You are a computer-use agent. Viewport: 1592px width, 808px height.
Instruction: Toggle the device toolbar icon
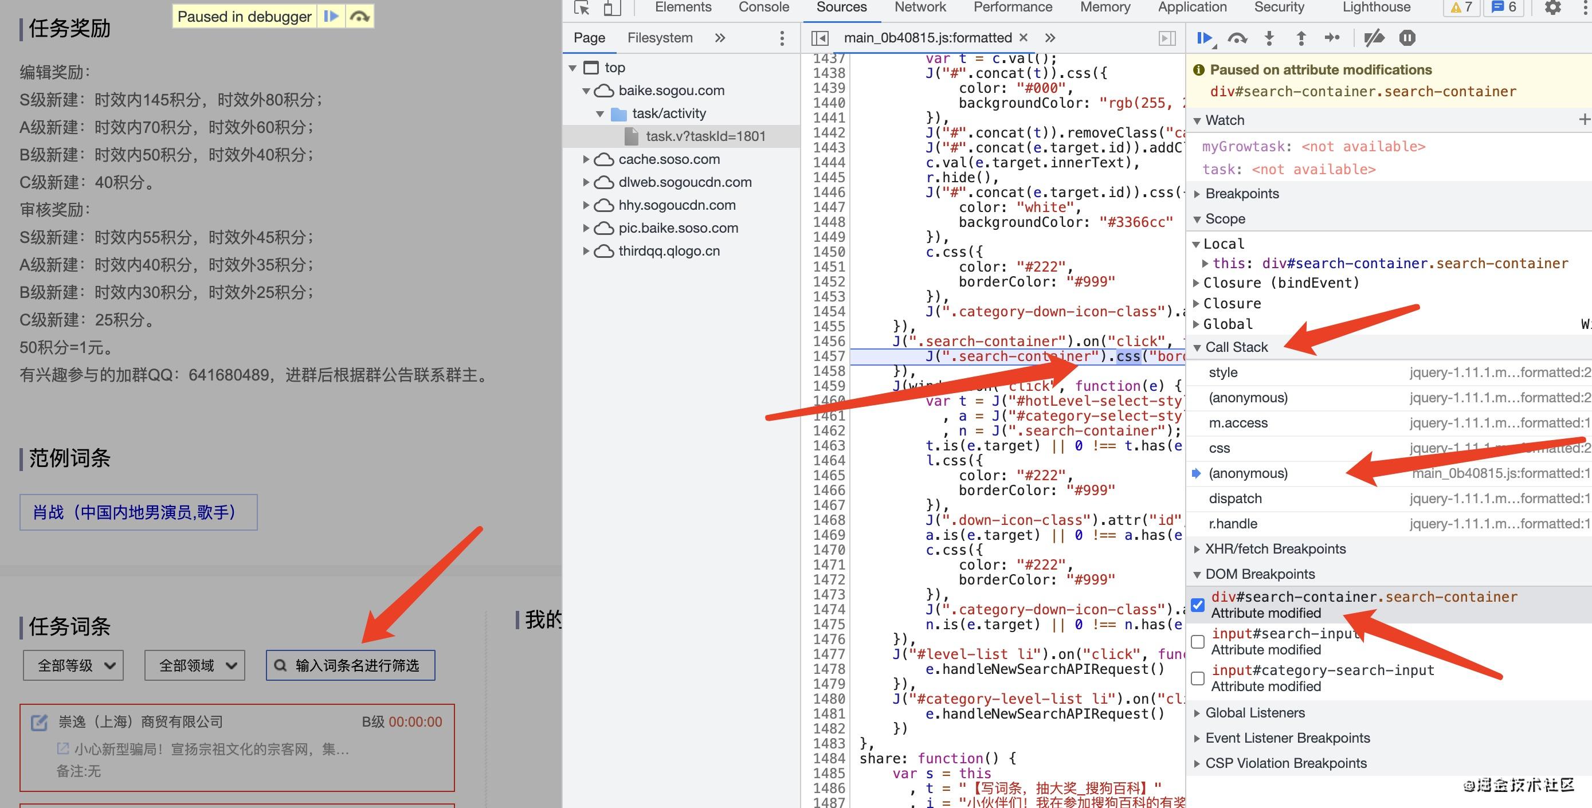click(x=611, y=7)
